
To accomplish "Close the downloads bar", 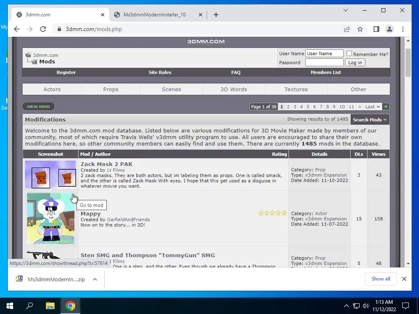I will [x=404, y=279].
